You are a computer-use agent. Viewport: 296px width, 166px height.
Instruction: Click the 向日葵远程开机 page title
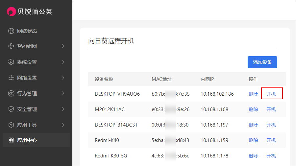[x=111, y=41]
